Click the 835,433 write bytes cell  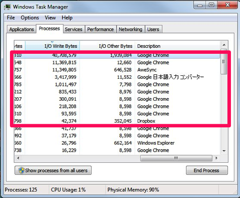(x=67, y=92)
